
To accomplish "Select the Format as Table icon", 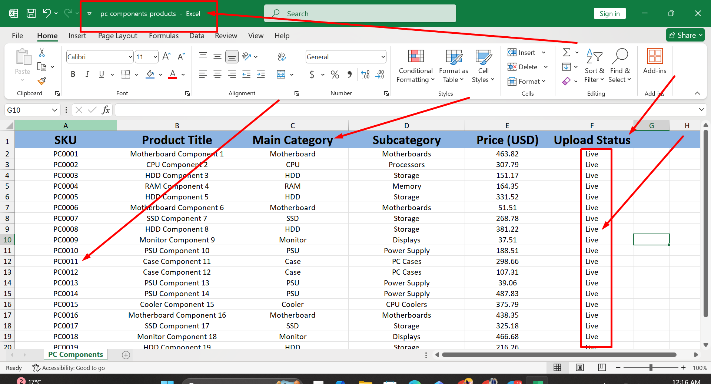I will [x=453, y=57].
